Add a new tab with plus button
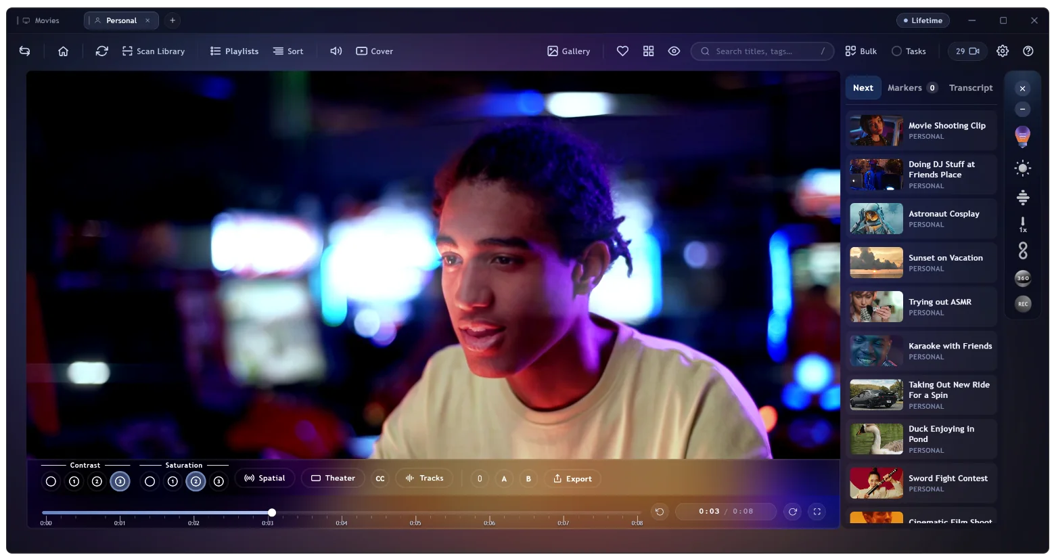This screenshot has height=557, width=1054. 173,20
